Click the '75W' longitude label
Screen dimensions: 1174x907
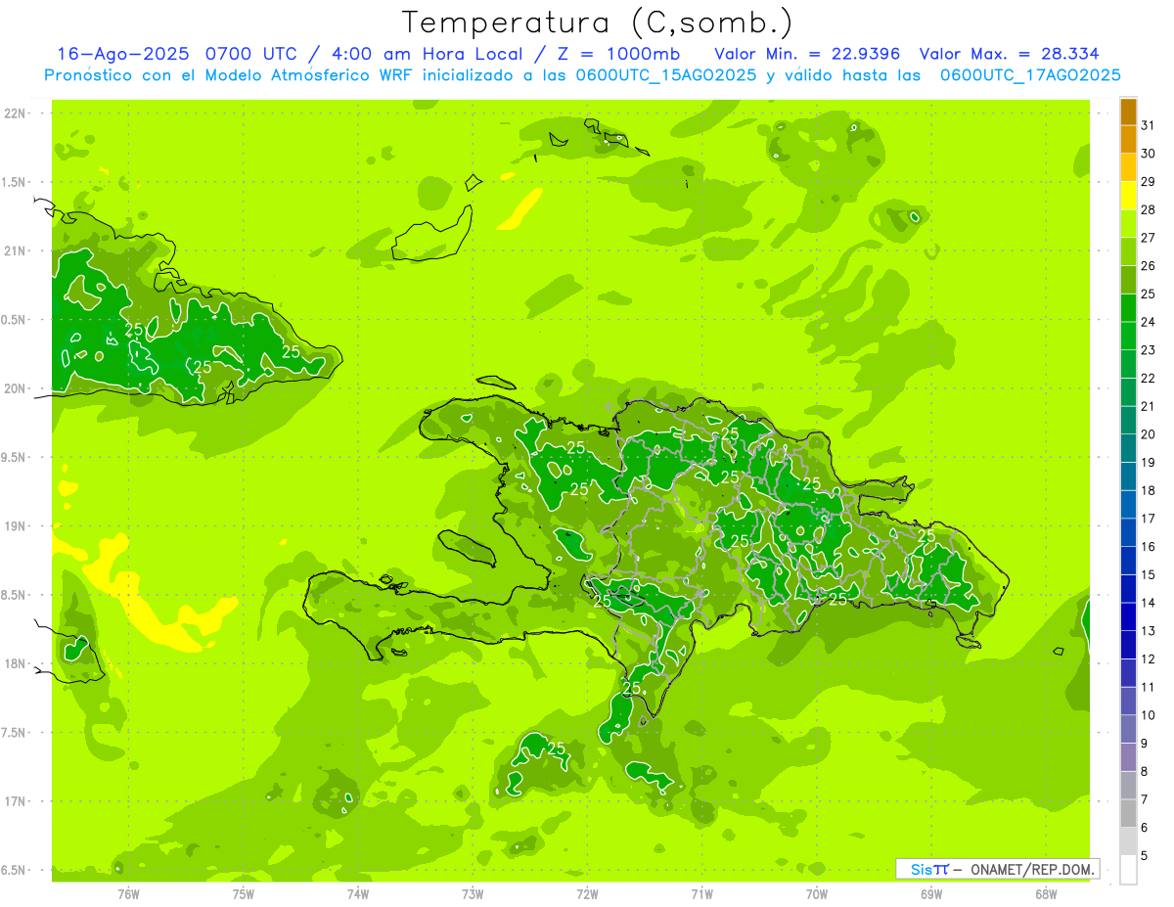click(243, 894)
